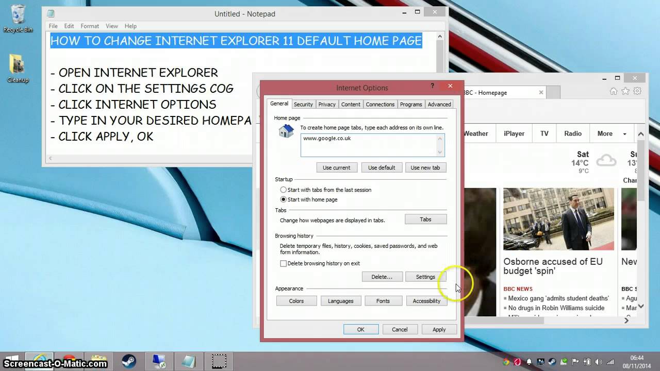This screenshot has width=660, height=371.
Task: Click the IE Home toolbar icon
Action: pyautogui.click(x=613, y=91)
